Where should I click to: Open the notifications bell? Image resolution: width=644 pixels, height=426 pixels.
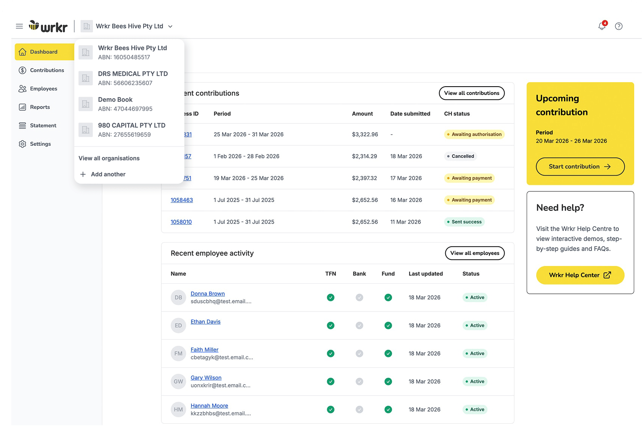click(x=602, y=26)
